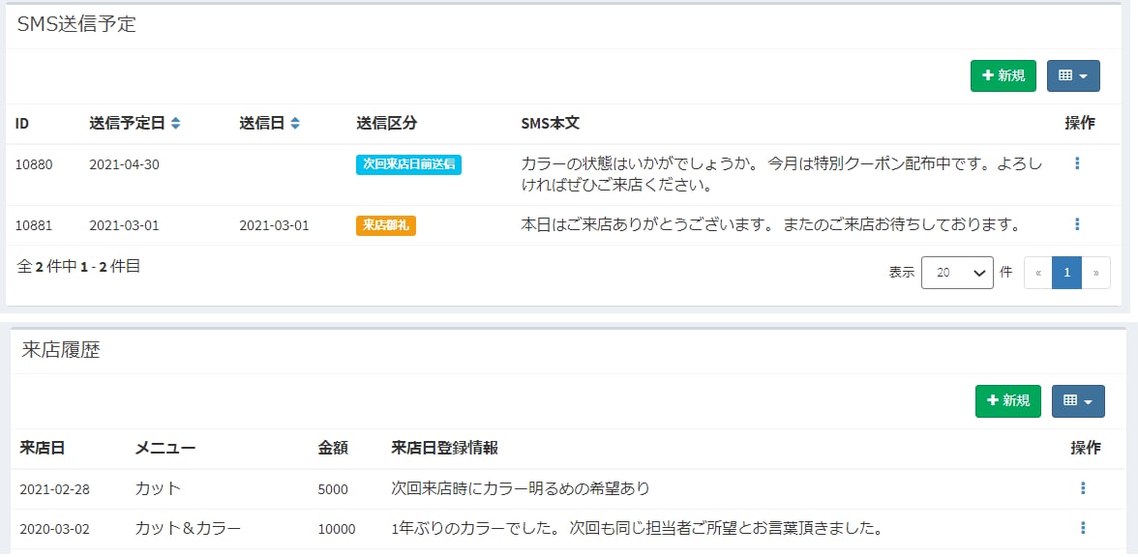Click the カット＆カラー menu cell
Viewport: 1138px width, 557px height.
188,528
